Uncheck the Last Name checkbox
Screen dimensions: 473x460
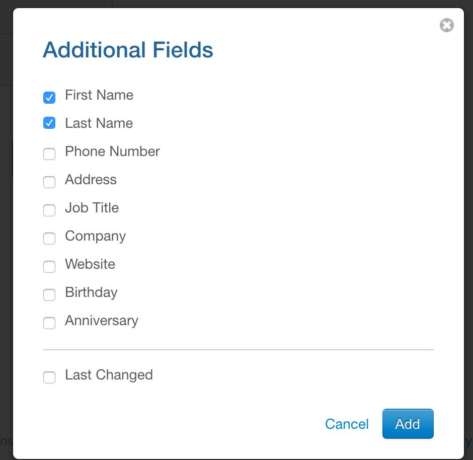click(49, 123)
